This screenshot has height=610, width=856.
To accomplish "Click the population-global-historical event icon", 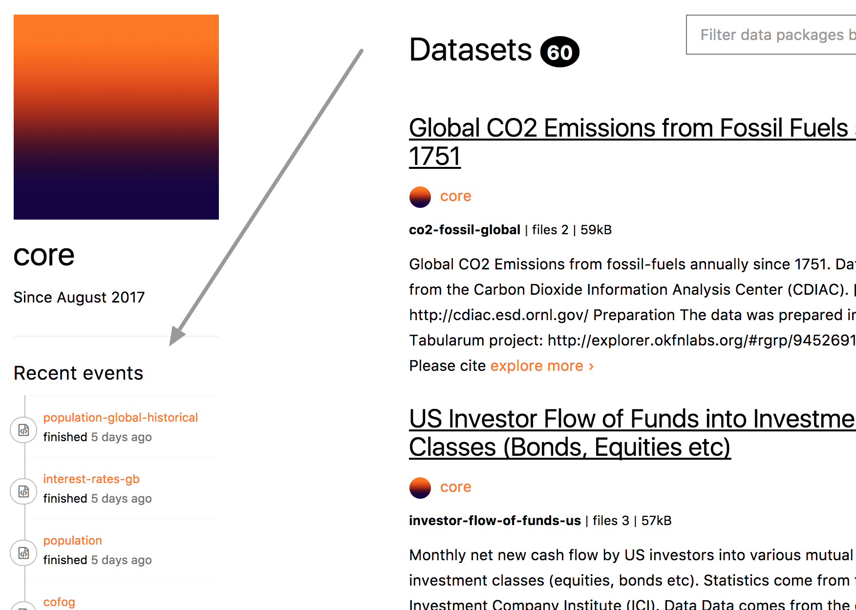I will click(23, 430).
